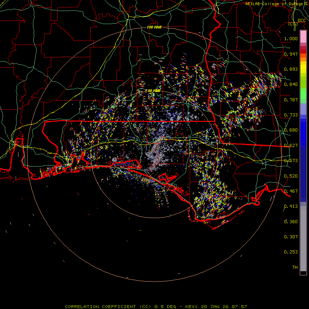Click the 0.520 scale value
The width and height of the screenshot is (309, 309).
[x=291, y=176]
